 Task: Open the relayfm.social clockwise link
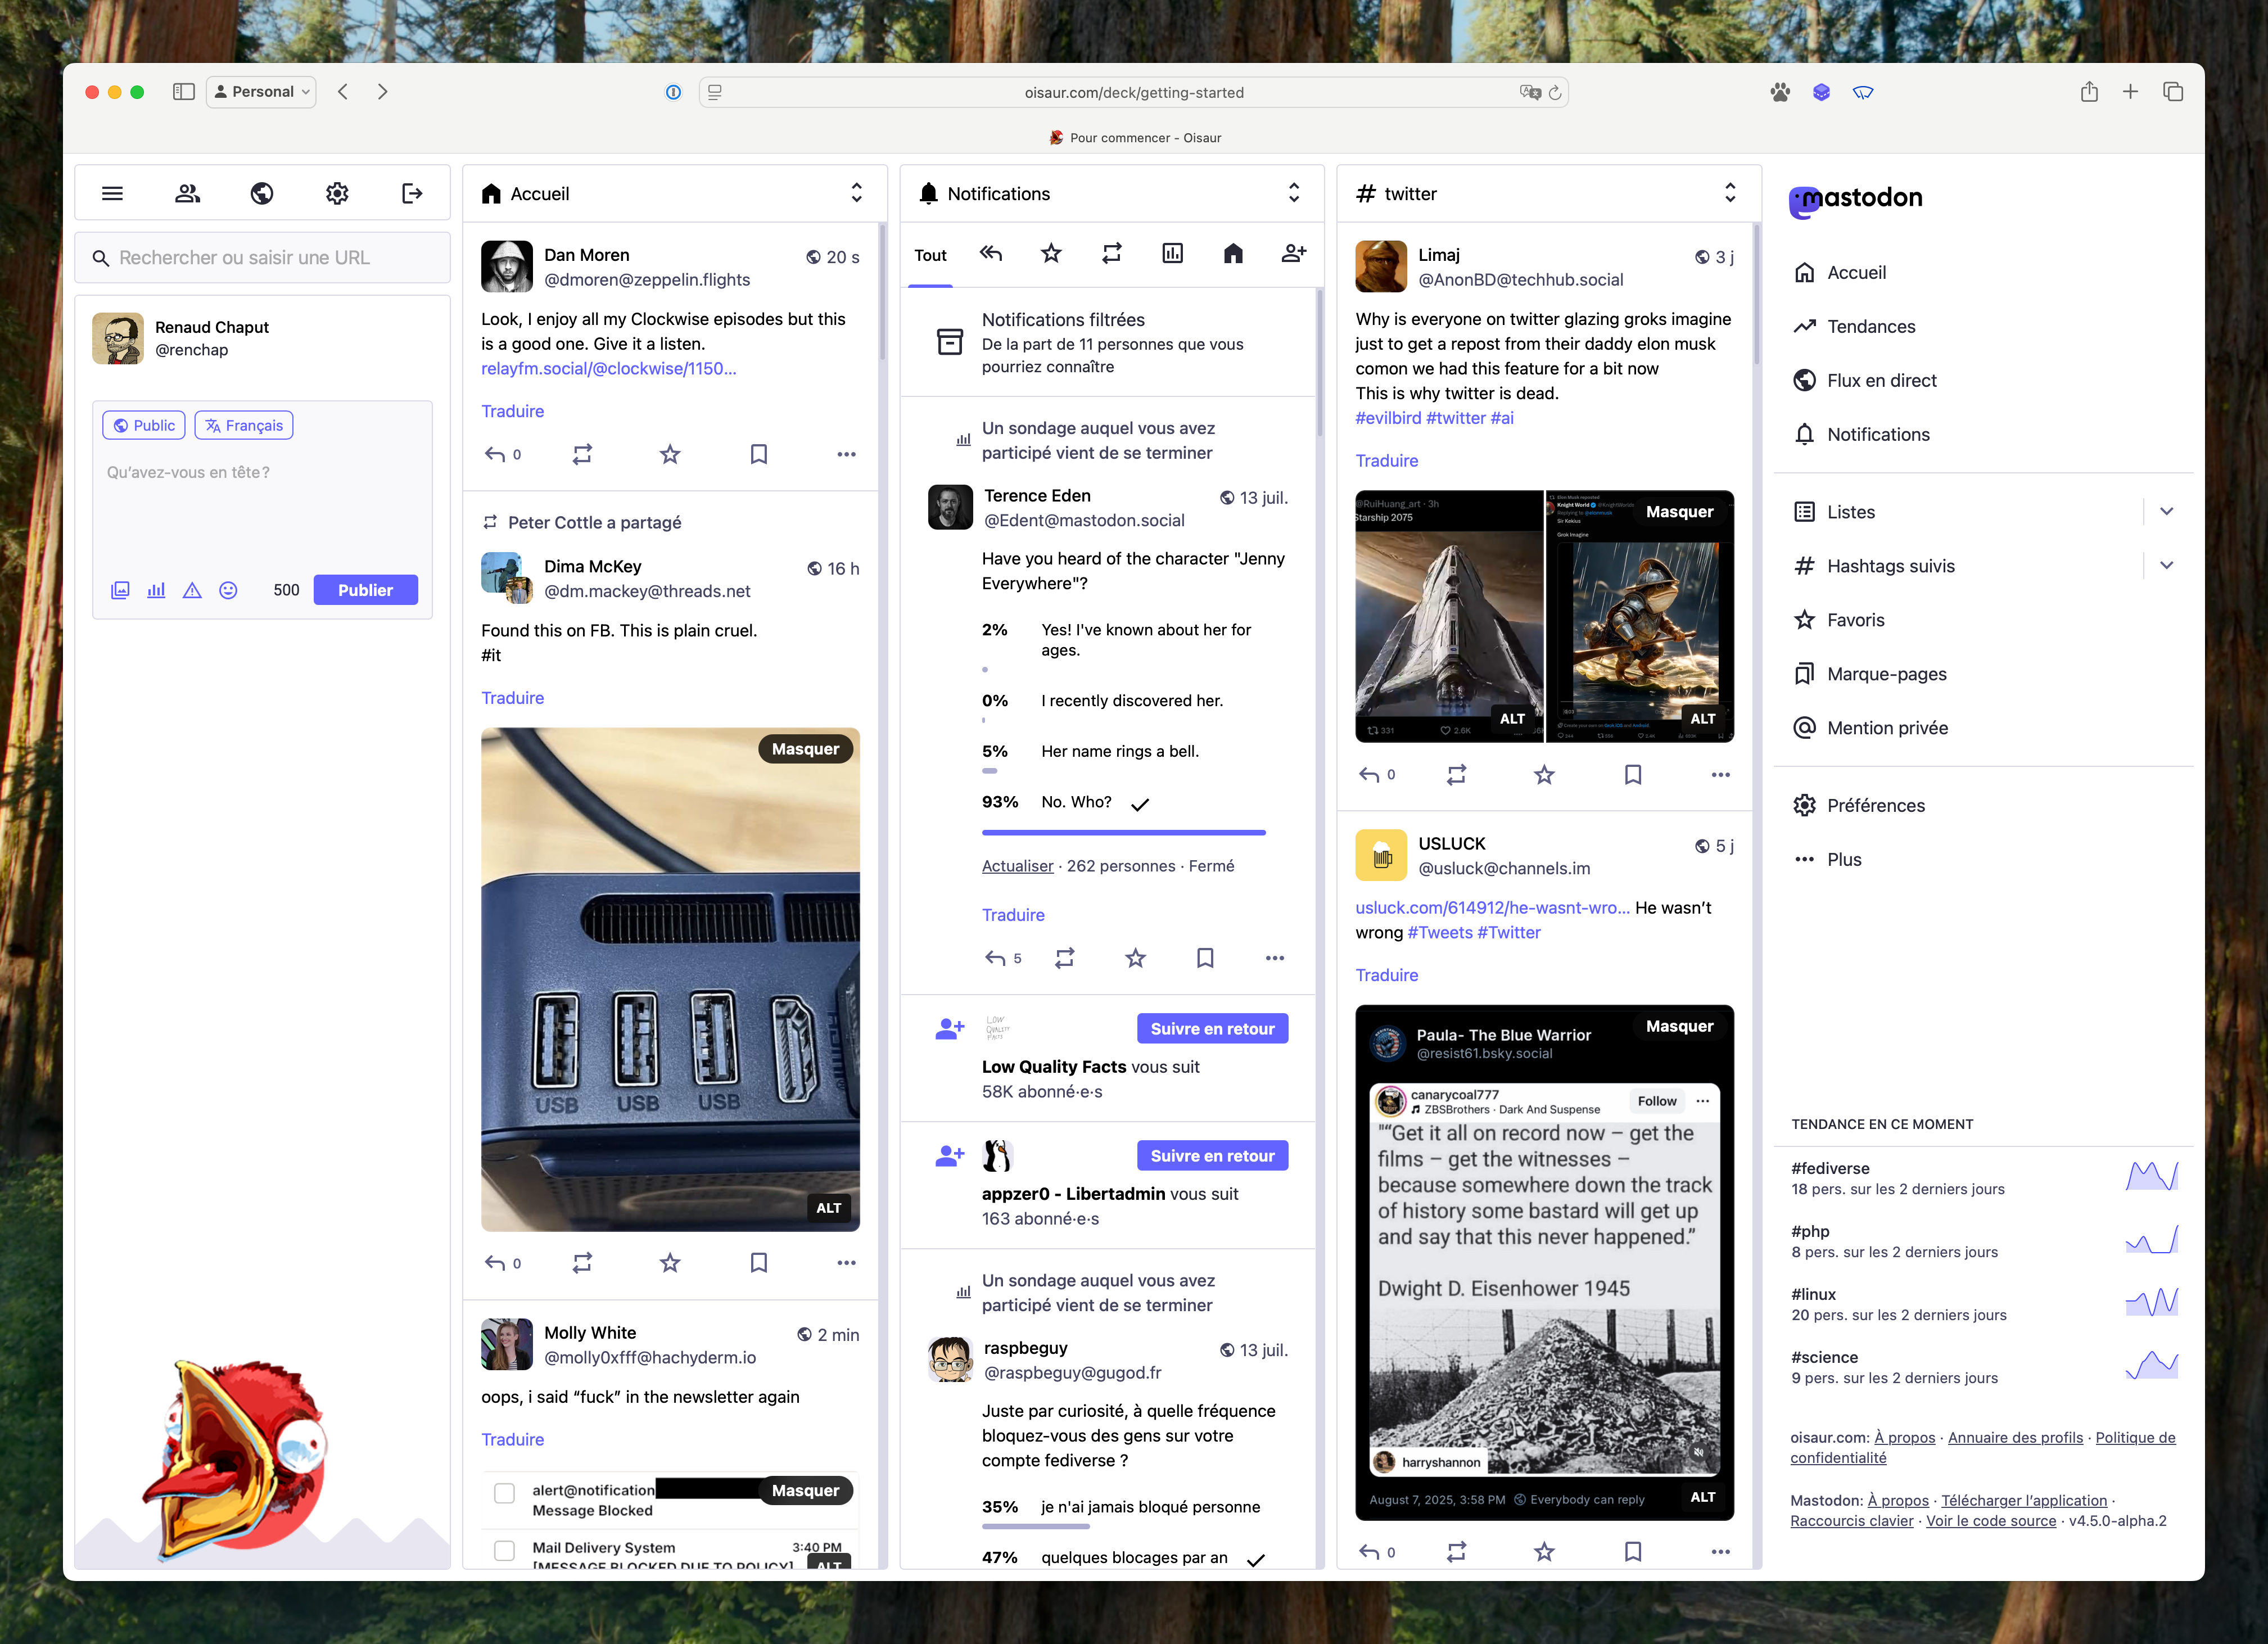[x=609, y=368]
